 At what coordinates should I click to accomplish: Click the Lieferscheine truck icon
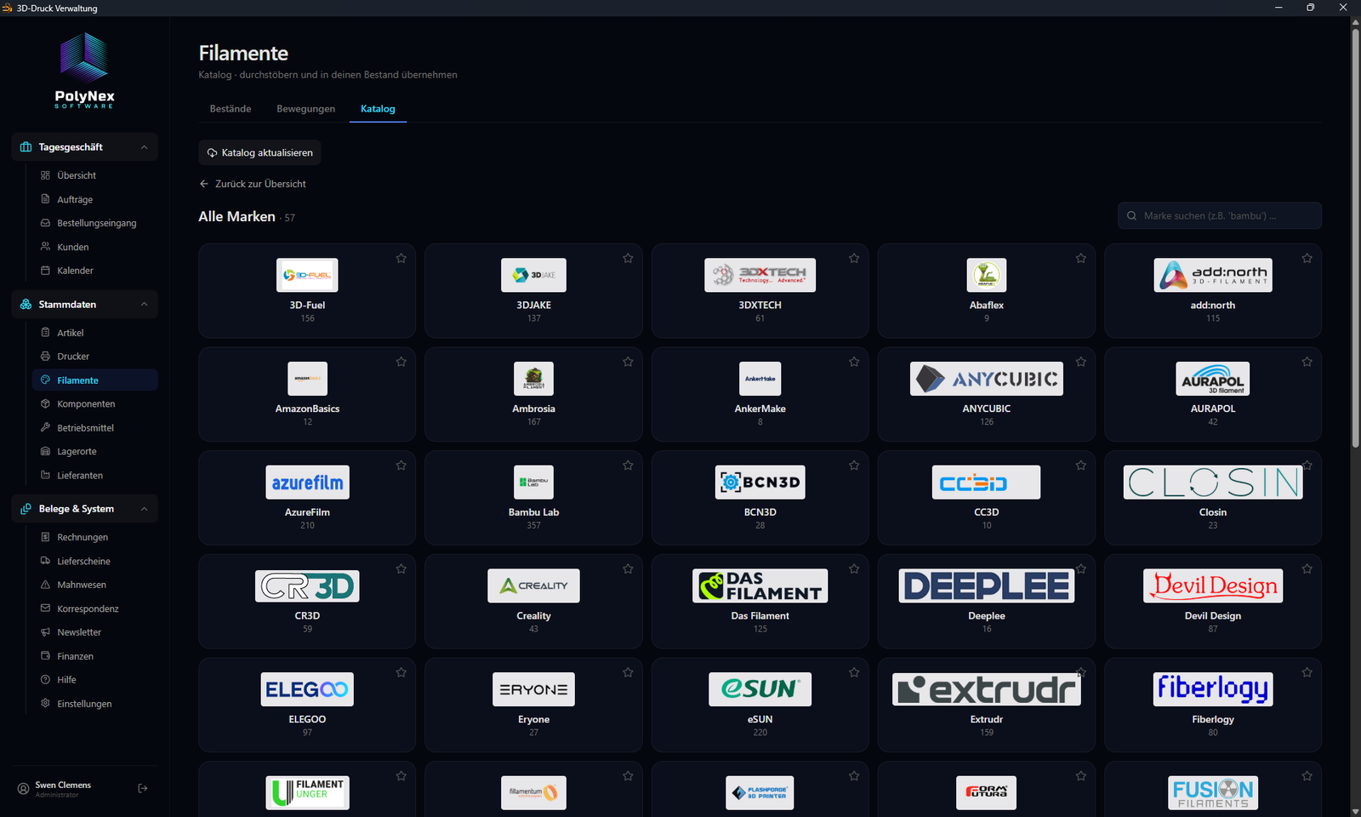tap(45, 561)
